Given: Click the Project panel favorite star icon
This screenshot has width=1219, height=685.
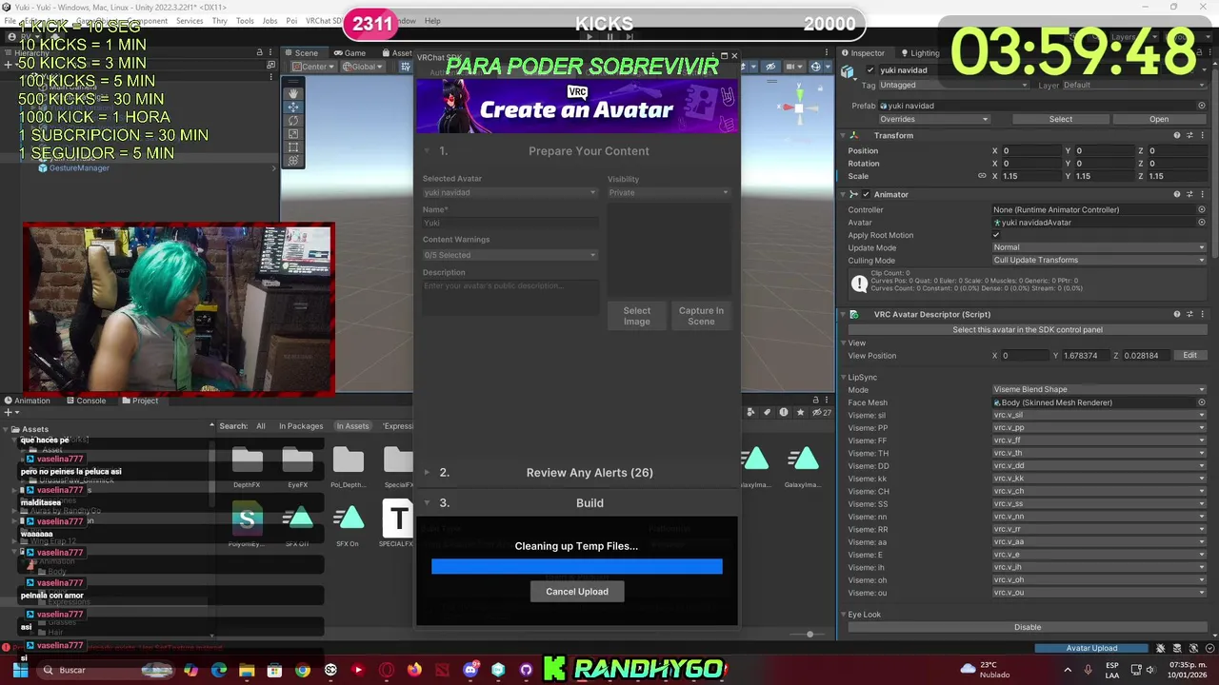Looking at the screenshot, I should 801,412.
